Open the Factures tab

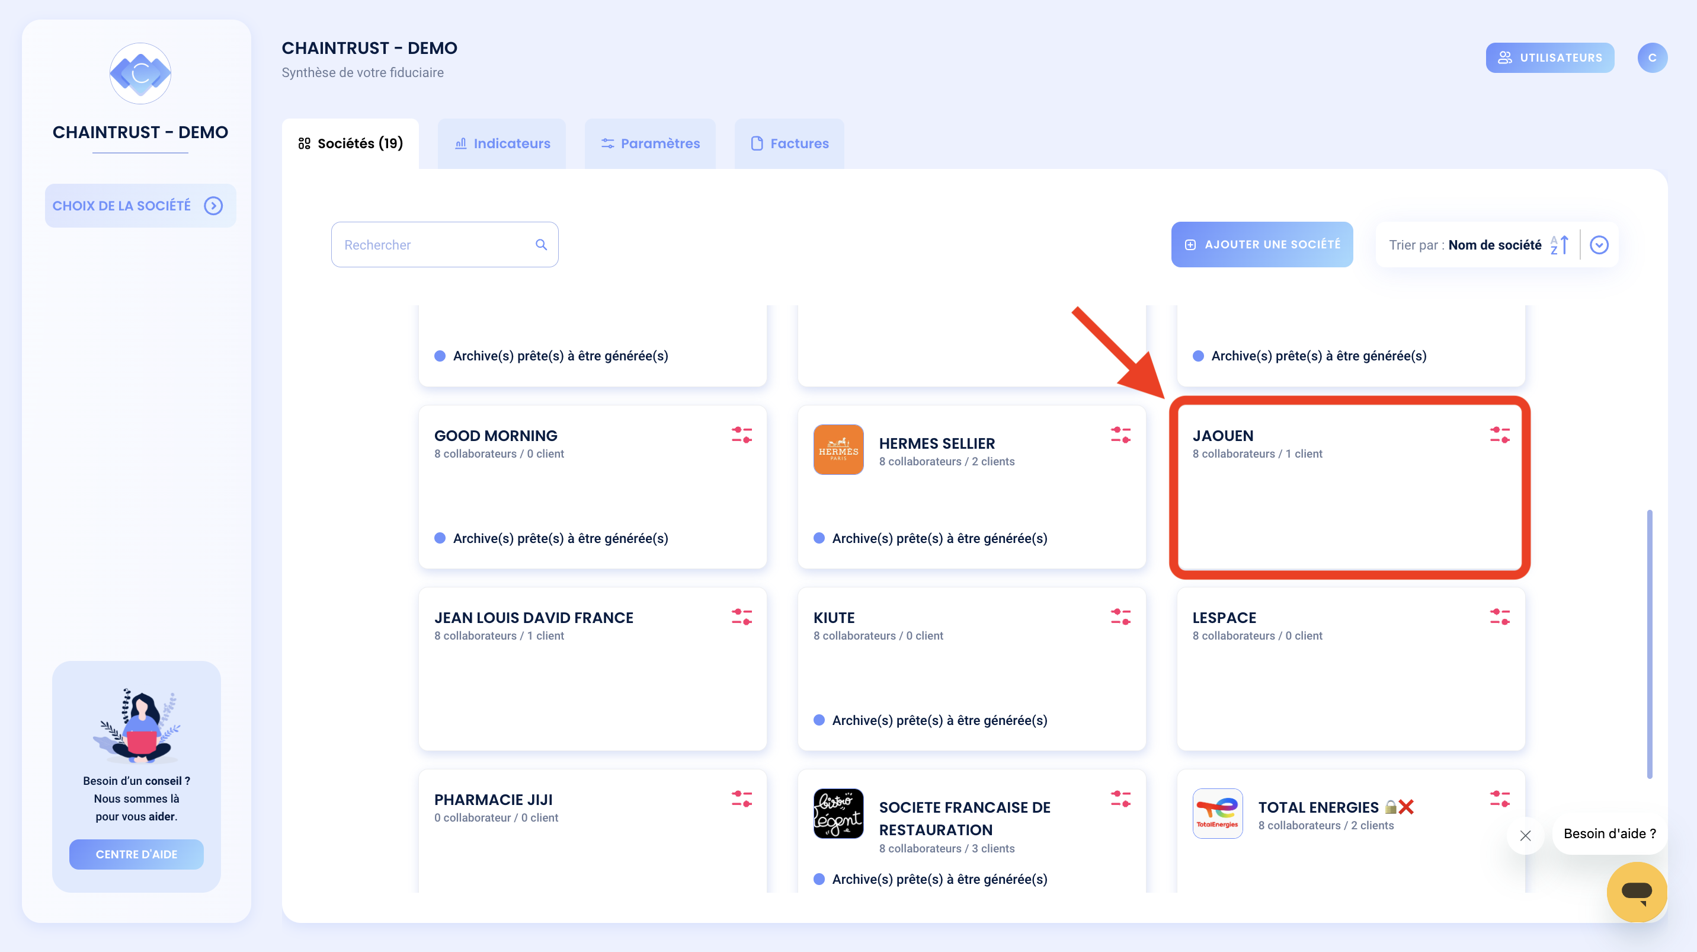coord(789,143)
